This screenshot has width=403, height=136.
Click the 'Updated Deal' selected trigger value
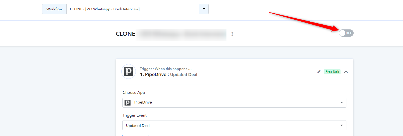[138, 125]
